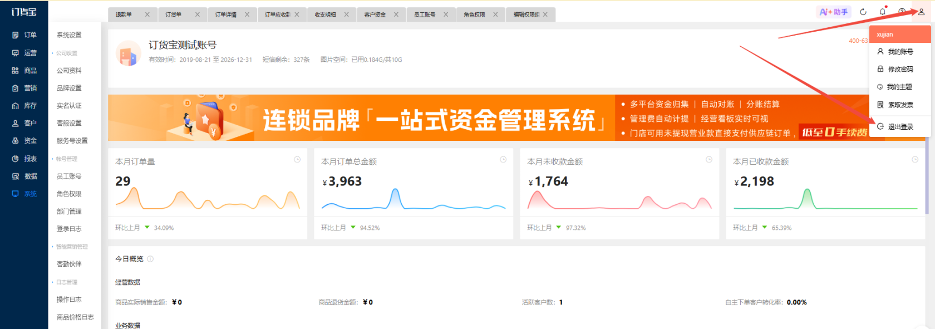This screenshot has height=329, width=935.
Task: Open 公司资料 settings page
Action: [x=69, y=71]
